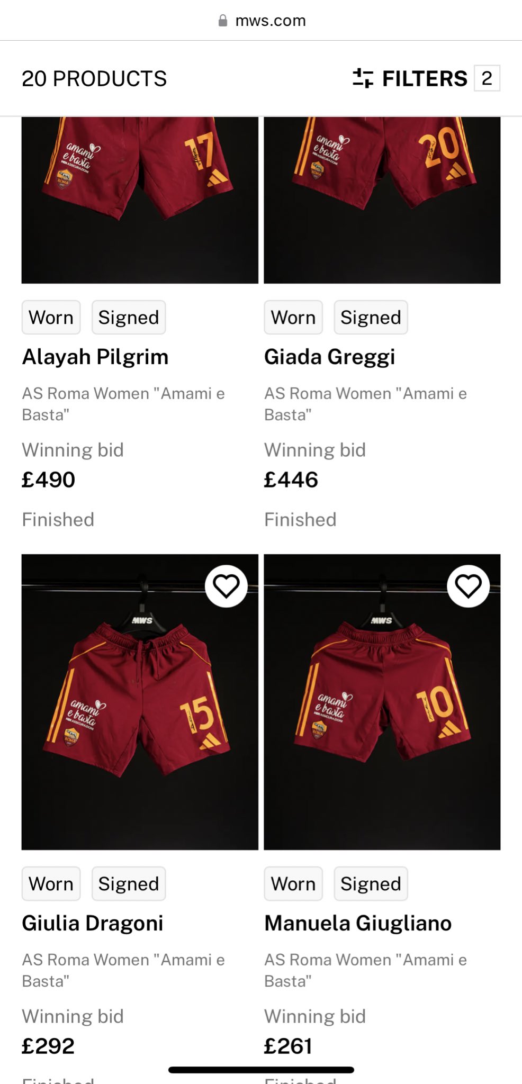Image resolution: width=522 pixels, height=1084 pixels.
Task: Click the Signed tag for Giulia Dragoni
Action: click(129, 883)
